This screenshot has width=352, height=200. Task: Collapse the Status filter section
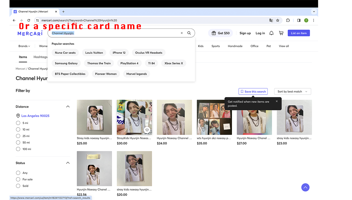[68, 163]
